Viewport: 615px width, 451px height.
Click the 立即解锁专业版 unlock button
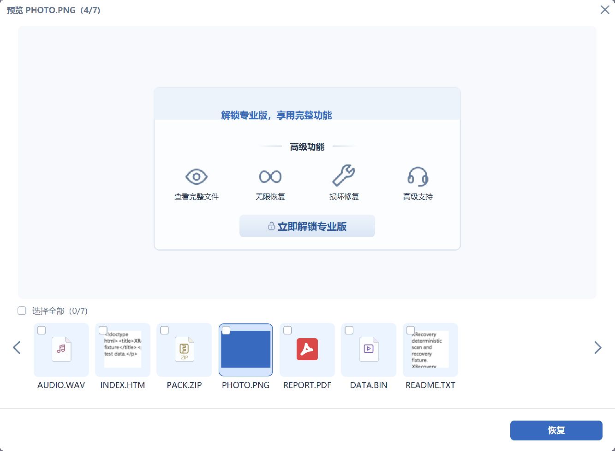coord(307,226)
